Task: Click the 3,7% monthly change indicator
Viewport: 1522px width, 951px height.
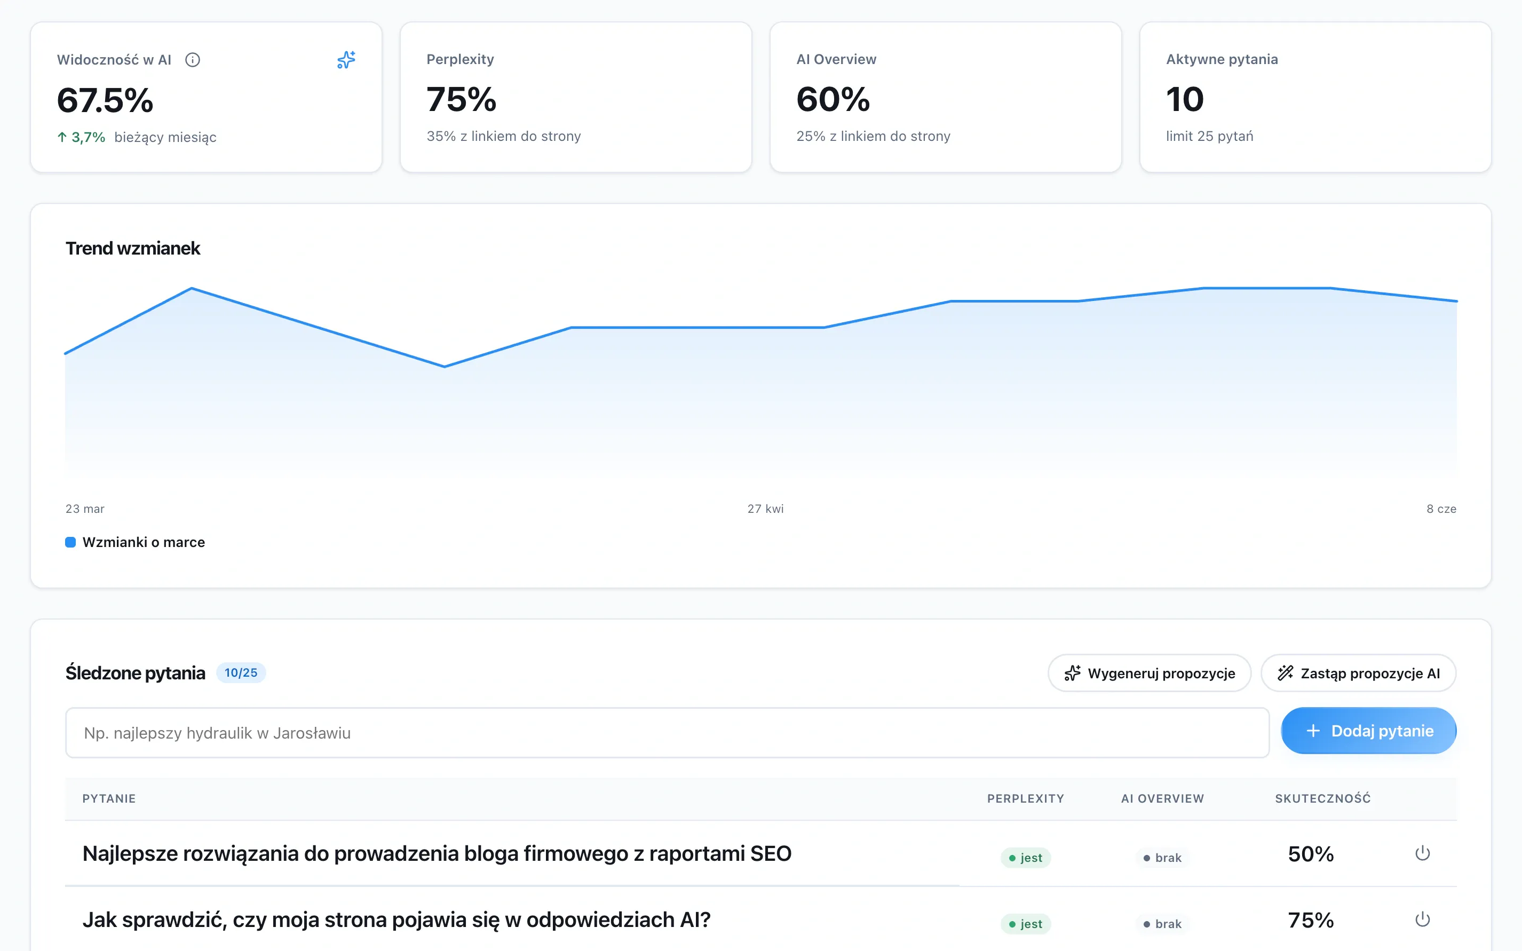Action: pyautogui.click(x=81, y=137)
